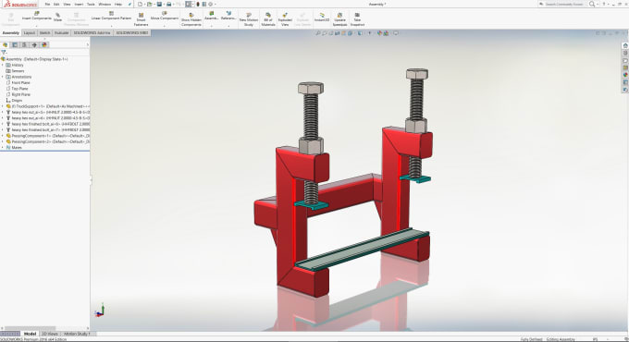Open the Tools menu
This screenshot has height=342, width=629.
click(x=91, y=4)
